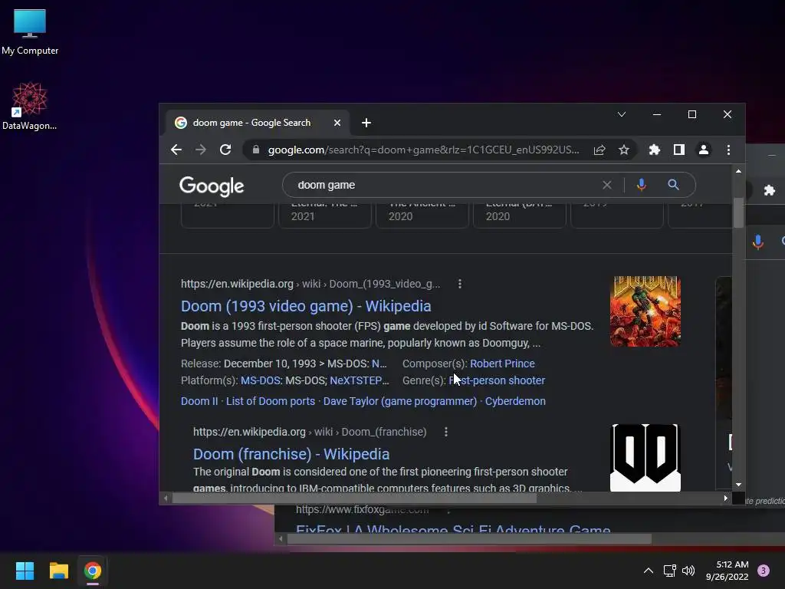The width and height of the screenshot is (785, 589).
Task: Open the Doom II sitelink
Action: [199, 401]
